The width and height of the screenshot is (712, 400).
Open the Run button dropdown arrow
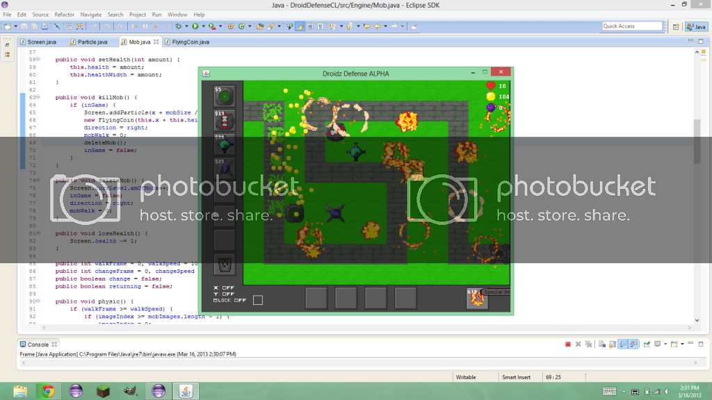click(204, 26)
